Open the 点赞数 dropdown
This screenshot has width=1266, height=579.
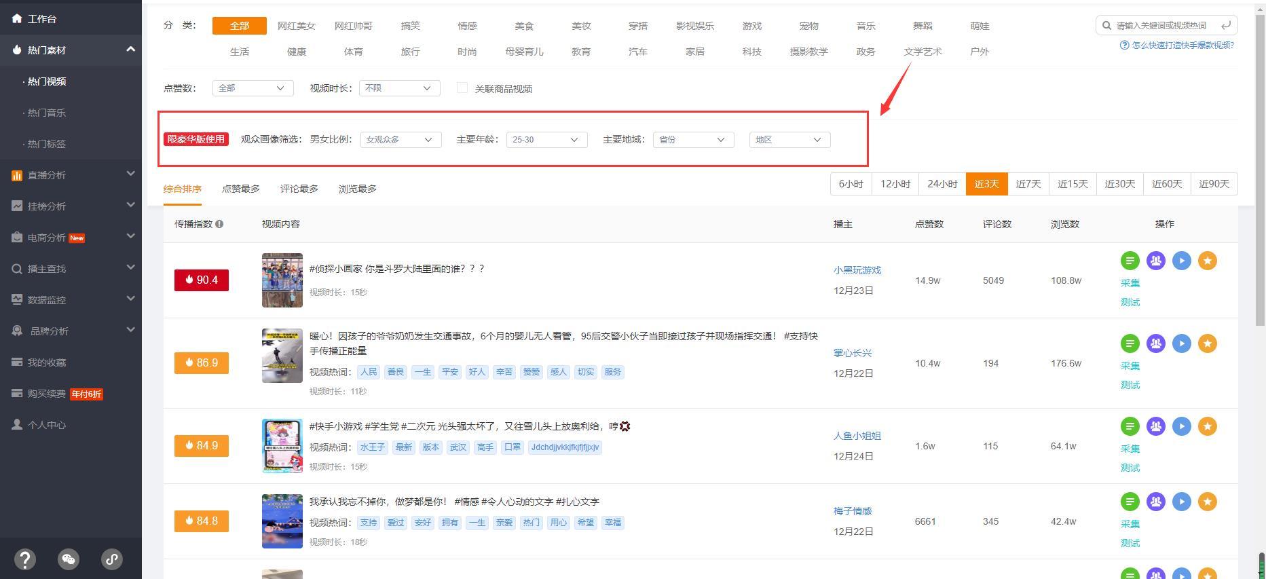coord(253,88)
